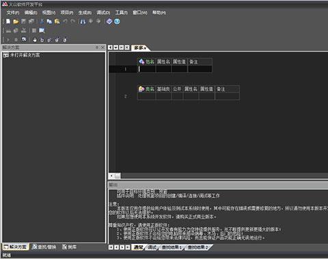This screenshot has height=259, width=328.
Task: Click the 包名 package icon in first table header
Action: pyautogui.click(x=141, y=62)
